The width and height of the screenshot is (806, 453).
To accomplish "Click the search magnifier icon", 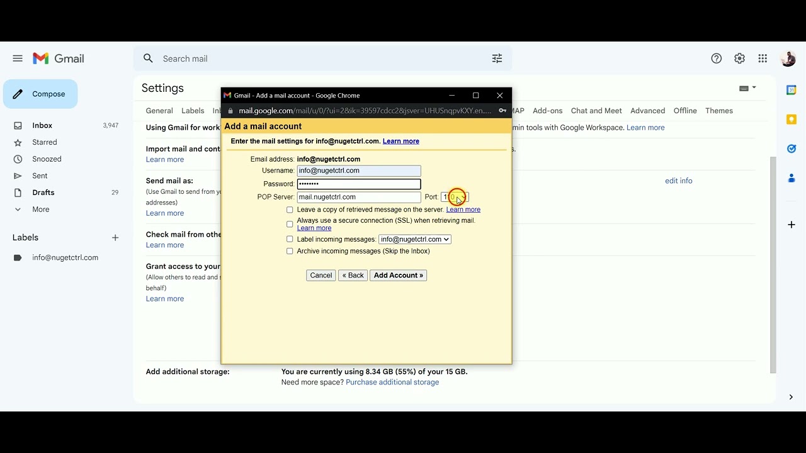I will point(148,59).
